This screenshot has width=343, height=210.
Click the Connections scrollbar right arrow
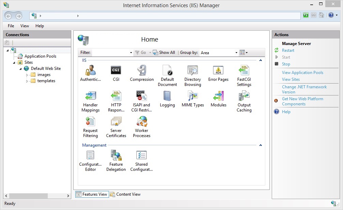pos(68,196)
